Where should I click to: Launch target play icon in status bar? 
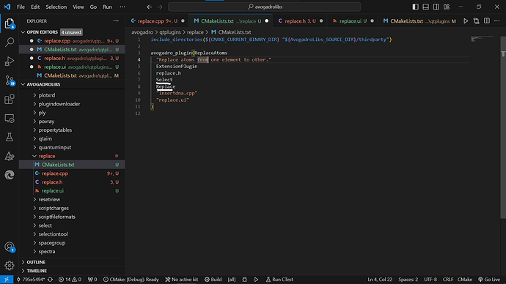point(256,280)
